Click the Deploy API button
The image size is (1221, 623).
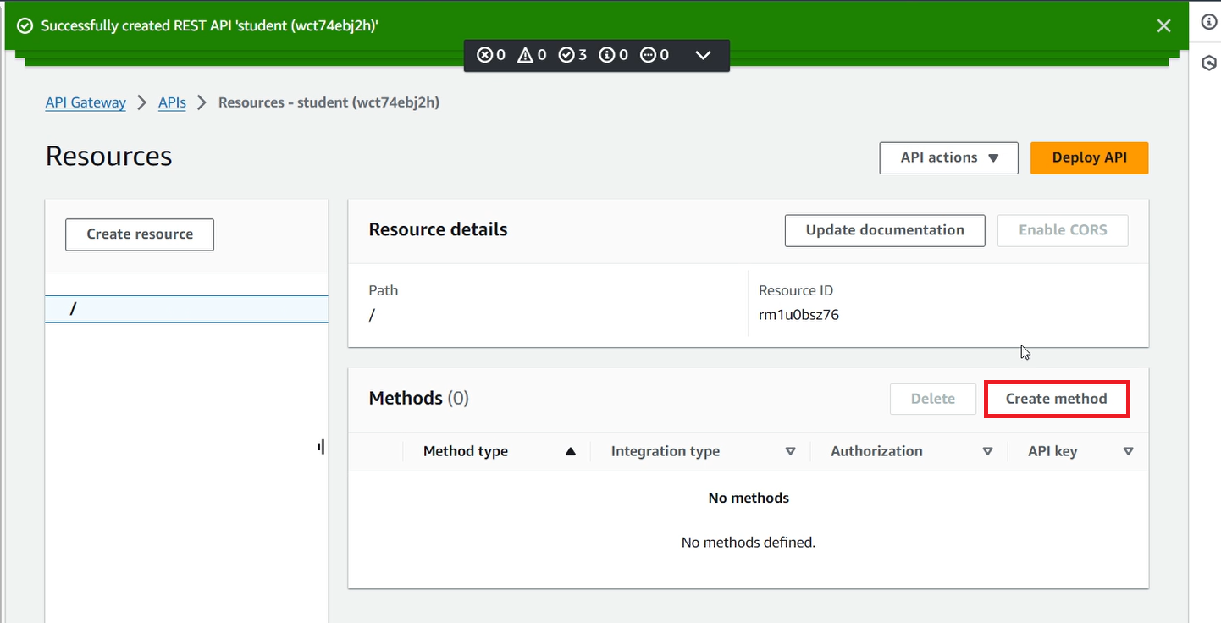(x=1089, y=157)
